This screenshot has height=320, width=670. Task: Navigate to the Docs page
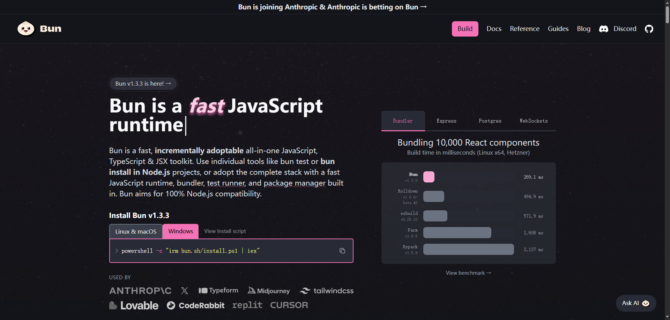point(494,29)
